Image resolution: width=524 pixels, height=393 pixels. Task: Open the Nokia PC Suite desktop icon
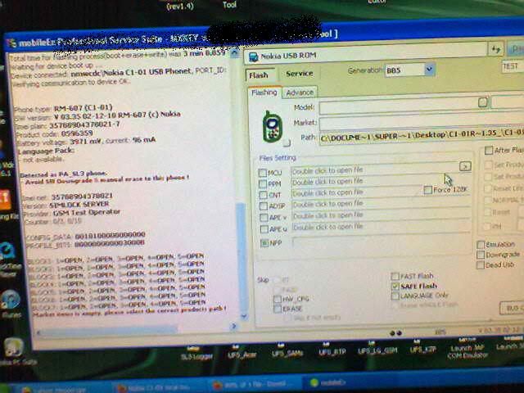[x=13, y=351]
